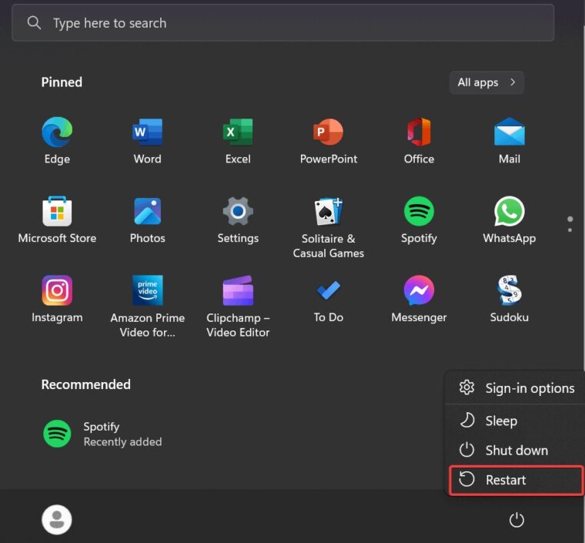
Task: Open the Edge browser icon
Action: pos(57,132)
